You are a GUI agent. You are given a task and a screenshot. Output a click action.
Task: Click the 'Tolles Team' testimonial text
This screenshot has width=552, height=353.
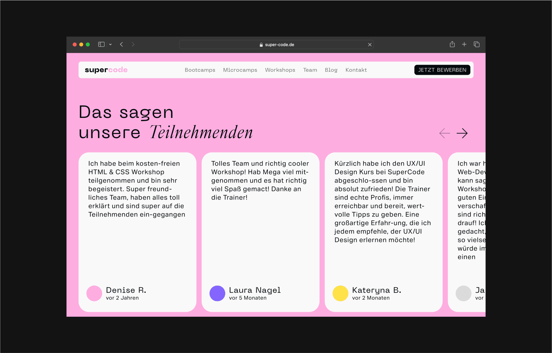tap(260, 181)
